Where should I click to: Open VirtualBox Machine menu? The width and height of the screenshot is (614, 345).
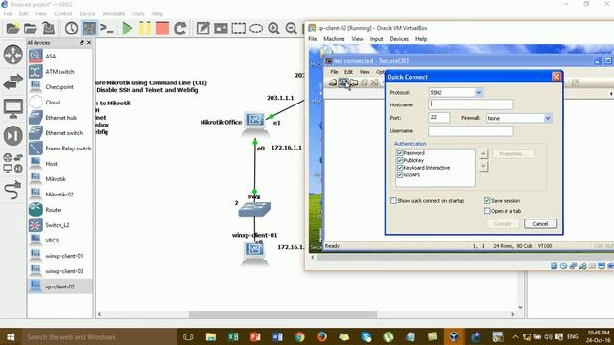[x=334, y=39]
